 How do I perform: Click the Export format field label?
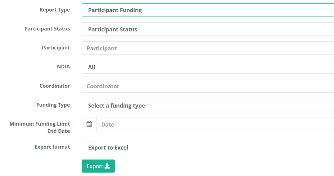click(x=52, y=147)
